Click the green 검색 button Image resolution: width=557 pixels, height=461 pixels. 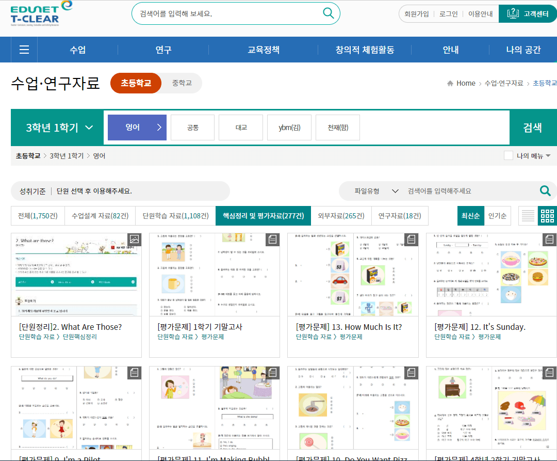pyautogui.click(x=533, y=128)
